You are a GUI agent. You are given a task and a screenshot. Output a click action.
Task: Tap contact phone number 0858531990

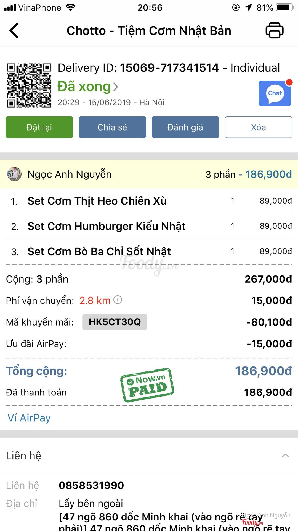[91, 485]
